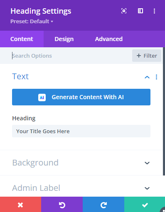
Task: Open the header three-dot options menu
Action: pos(154,11)
